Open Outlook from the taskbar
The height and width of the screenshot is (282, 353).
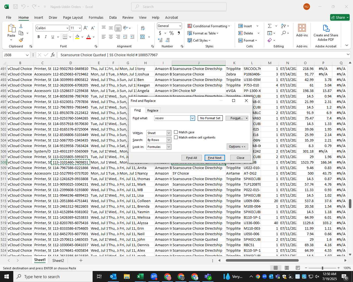pyautogui.click(x=113, y=276)
